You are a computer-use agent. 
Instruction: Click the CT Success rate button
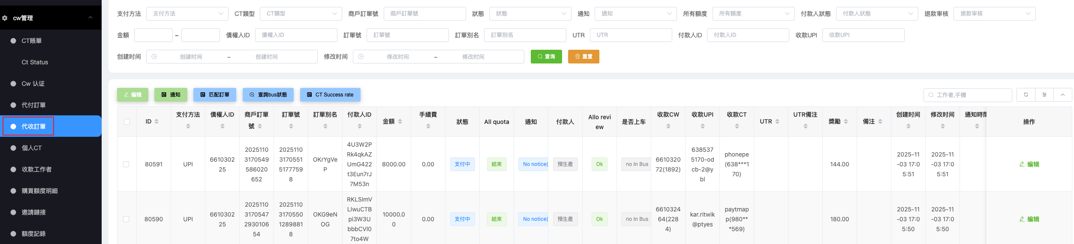(330, 95)
